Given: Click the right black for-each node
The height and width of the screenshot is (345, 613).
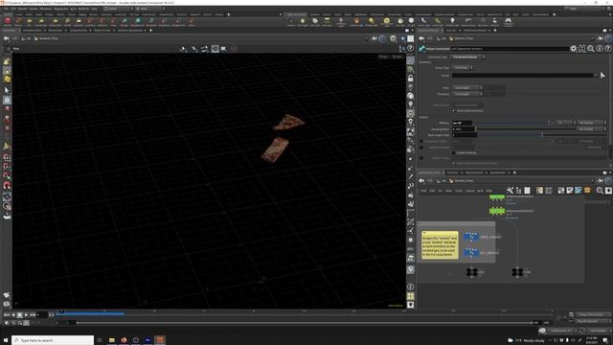Looking at the screenshot, I should coord(517,272).
